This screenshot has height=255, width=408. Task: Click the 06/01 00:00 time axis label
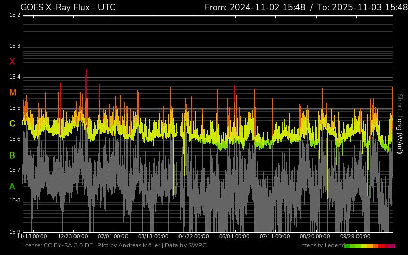(234, 237)
